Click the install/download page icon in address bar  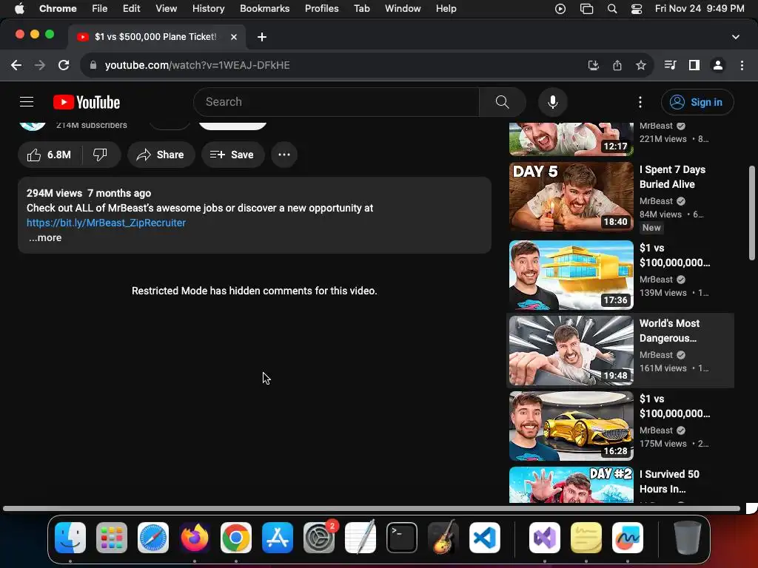point(593,65)
